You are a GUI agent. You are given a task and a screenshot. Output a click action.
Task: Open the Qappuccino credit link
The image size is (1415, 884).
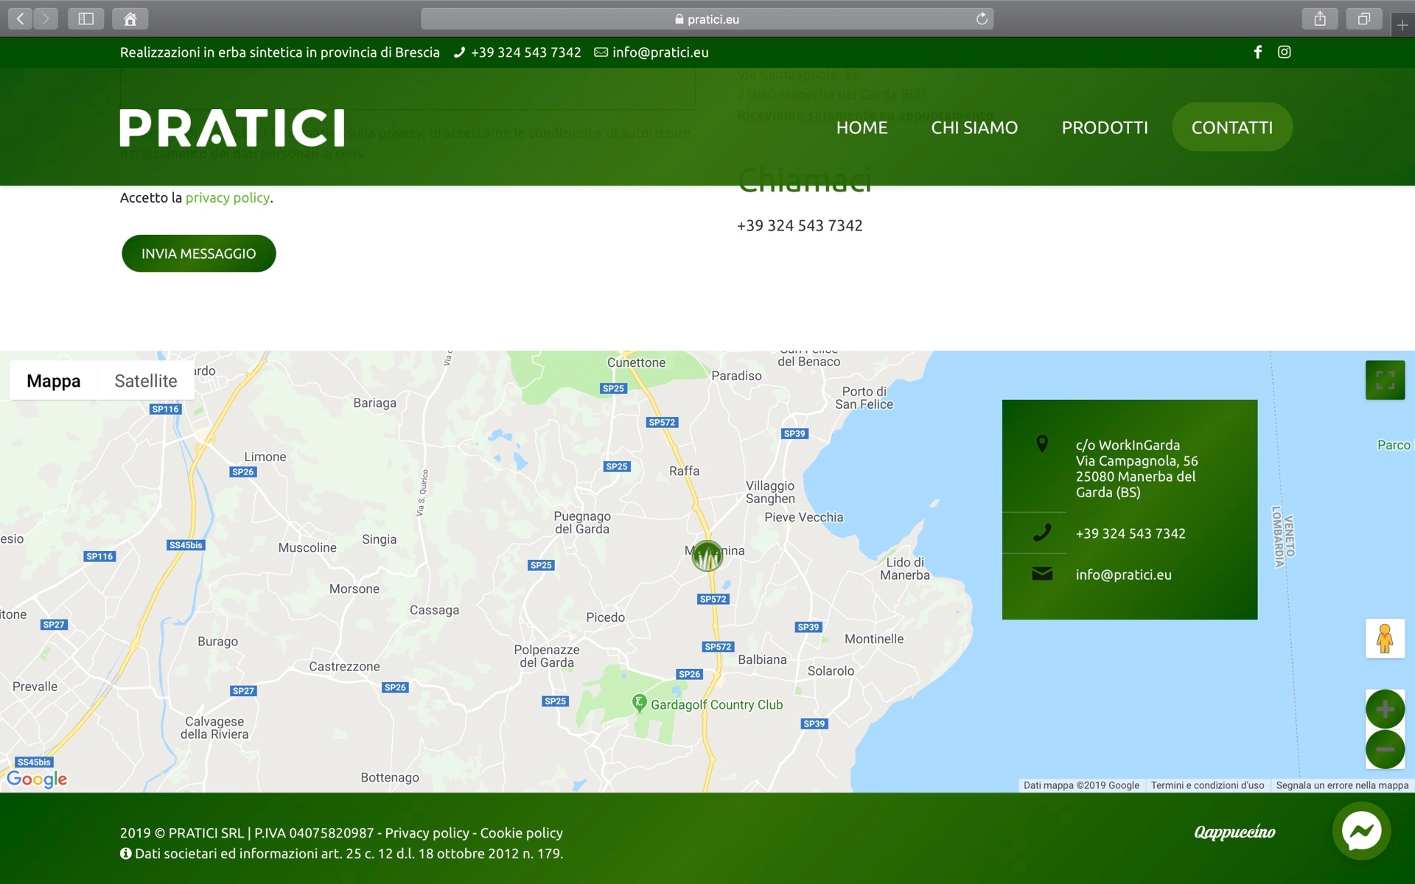point(1234,832)
